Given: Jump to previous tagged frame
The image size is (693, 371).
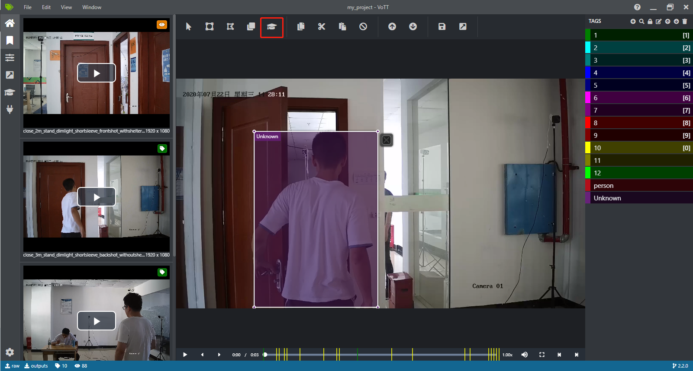Looking at the screenshot, I should coord(559,355).
